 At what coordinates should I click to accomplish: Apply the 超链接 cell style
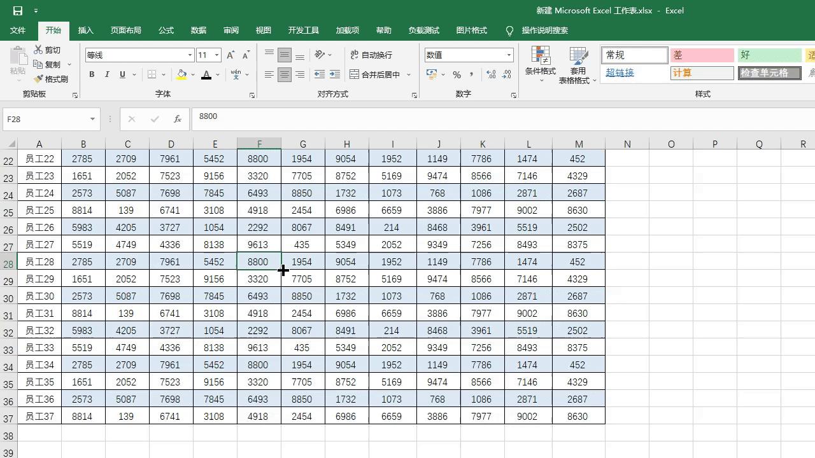tap(620, 73)
